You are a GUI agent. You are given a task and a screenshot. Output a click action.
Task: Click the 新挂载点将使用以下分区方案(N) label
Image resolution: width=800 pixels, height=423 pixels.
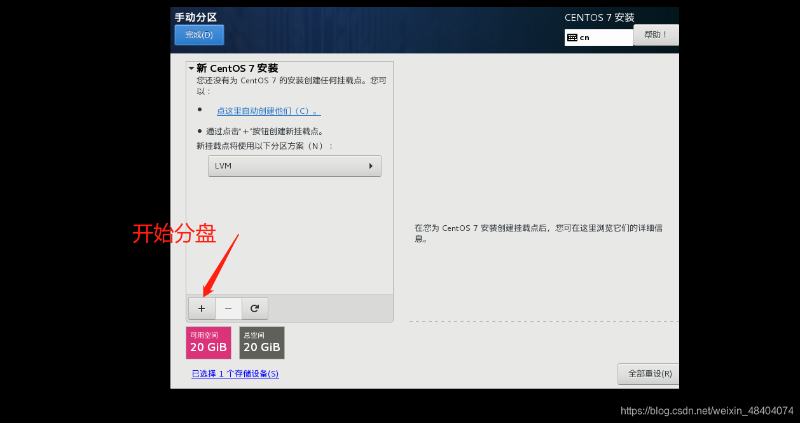pos(265,146)
